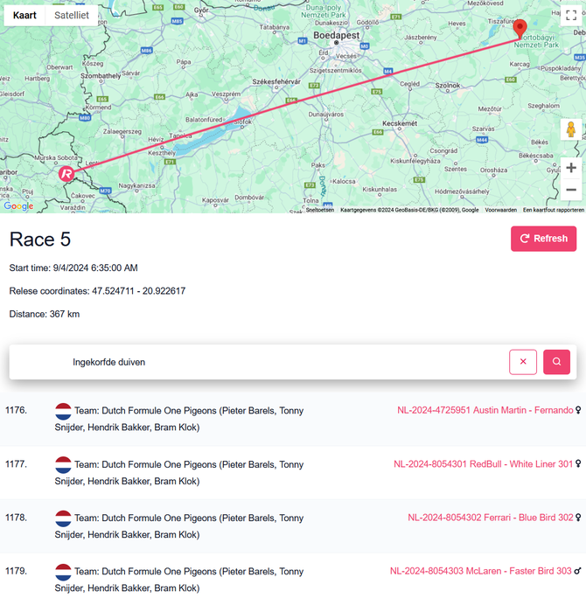Click Start time 9/4/2024 6:35:00 AM text
The width and height of the screenshot is (586, 605).
pyautogui.click(x=73, y=268)
